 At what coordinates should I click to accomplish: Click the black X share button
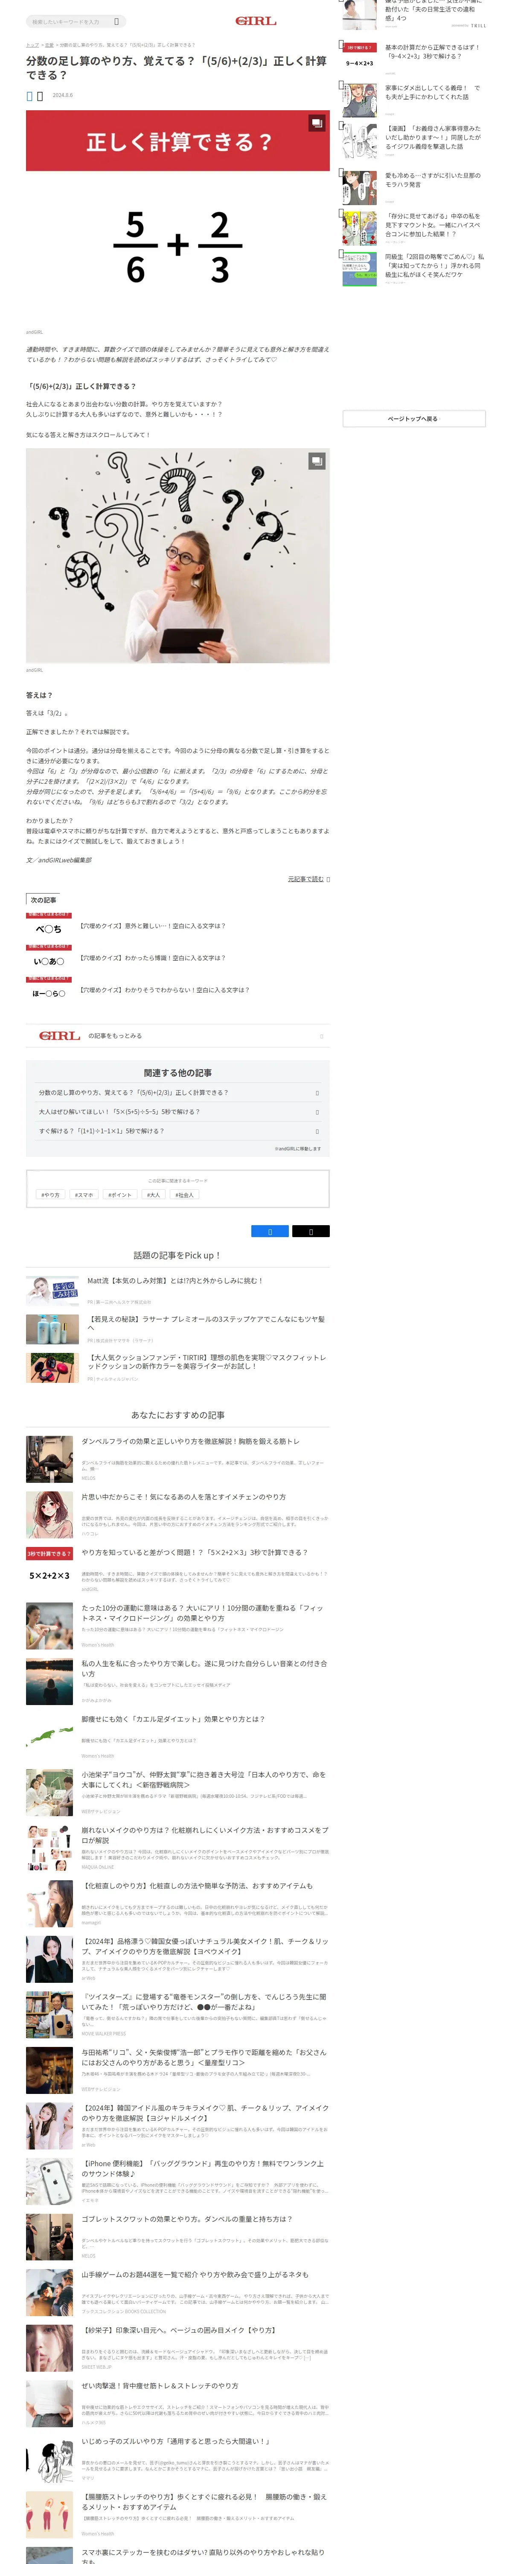tap(310, 1231)
